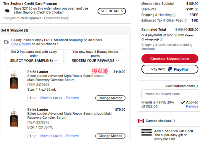200x142 pixels.
Task: Click the Shipping & Handling info icon
Action: click(174, 15)
